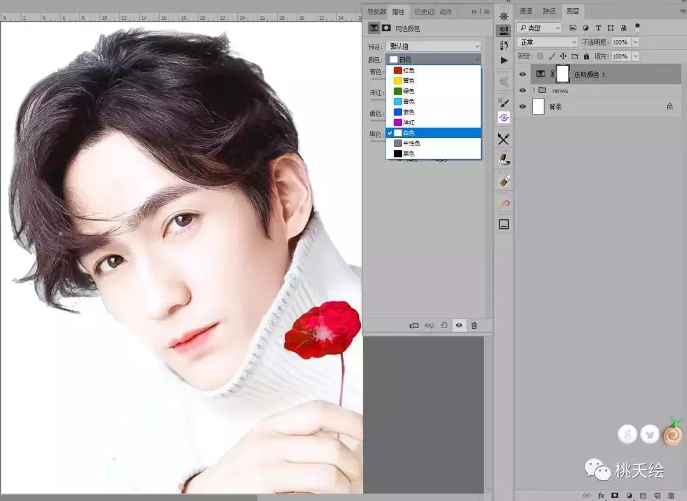Select 黑色 (Blacks) entry in the dropdown list

(433, 154)
